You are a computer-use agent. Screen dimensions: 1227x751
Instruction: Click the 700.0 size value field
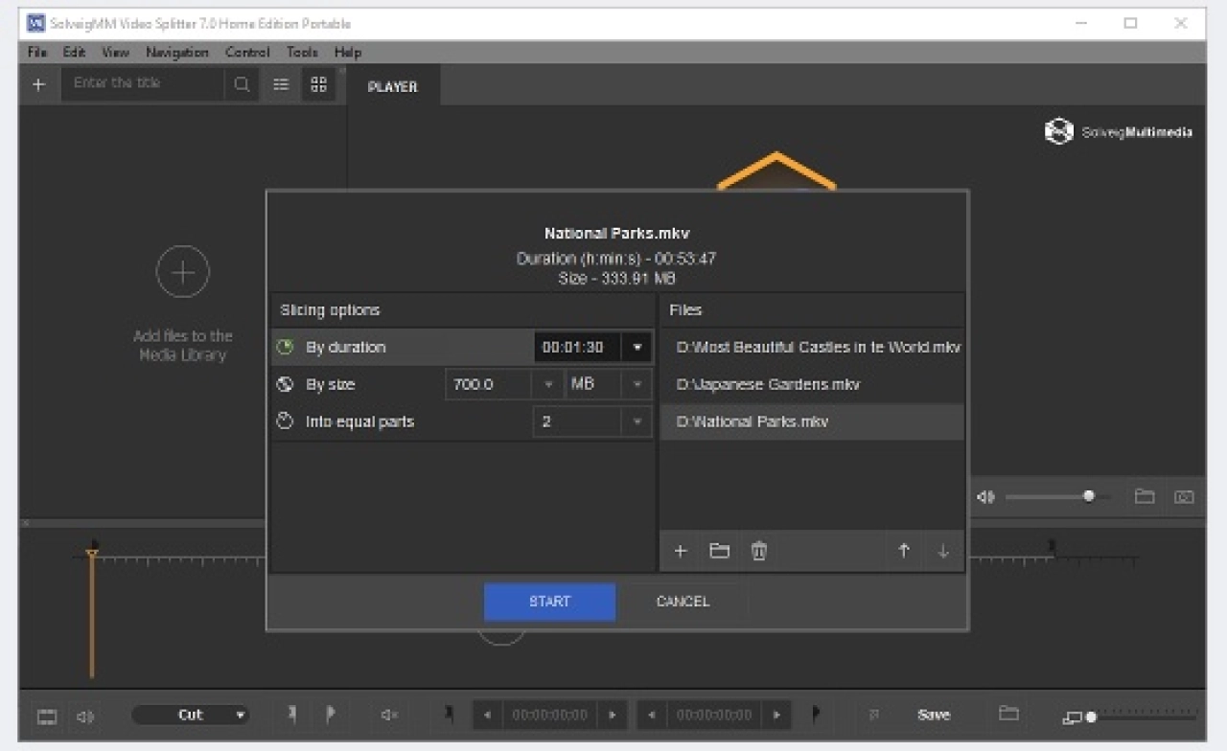(490, 384)
